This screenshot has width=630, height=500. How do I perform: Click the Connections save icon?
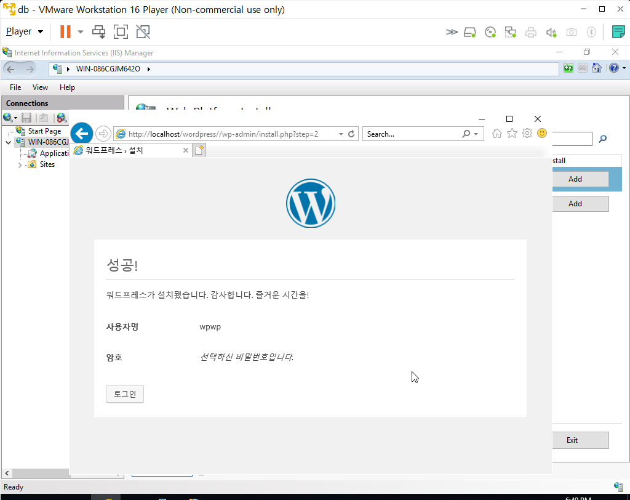click(x=26, y=118)
